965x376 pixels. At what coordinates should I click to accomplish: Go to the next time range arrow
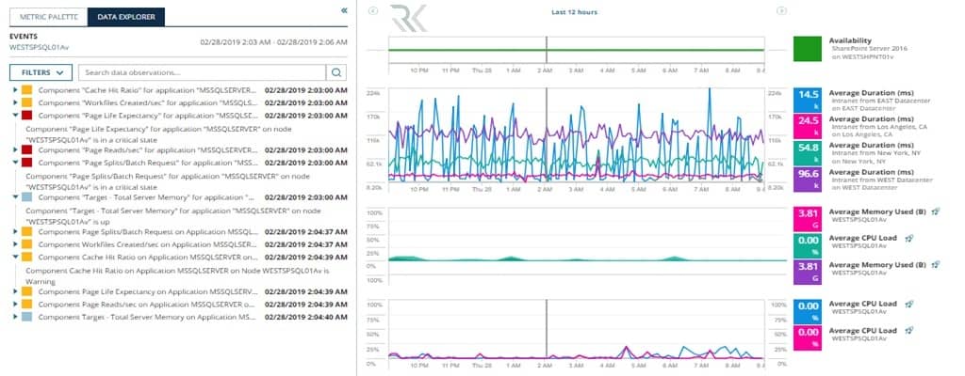780,11
